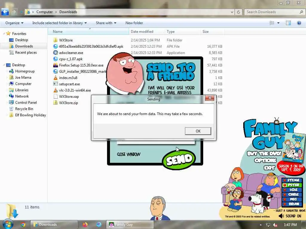
Task: Click the refresh button beside address bar
Action: click(238, 12)
